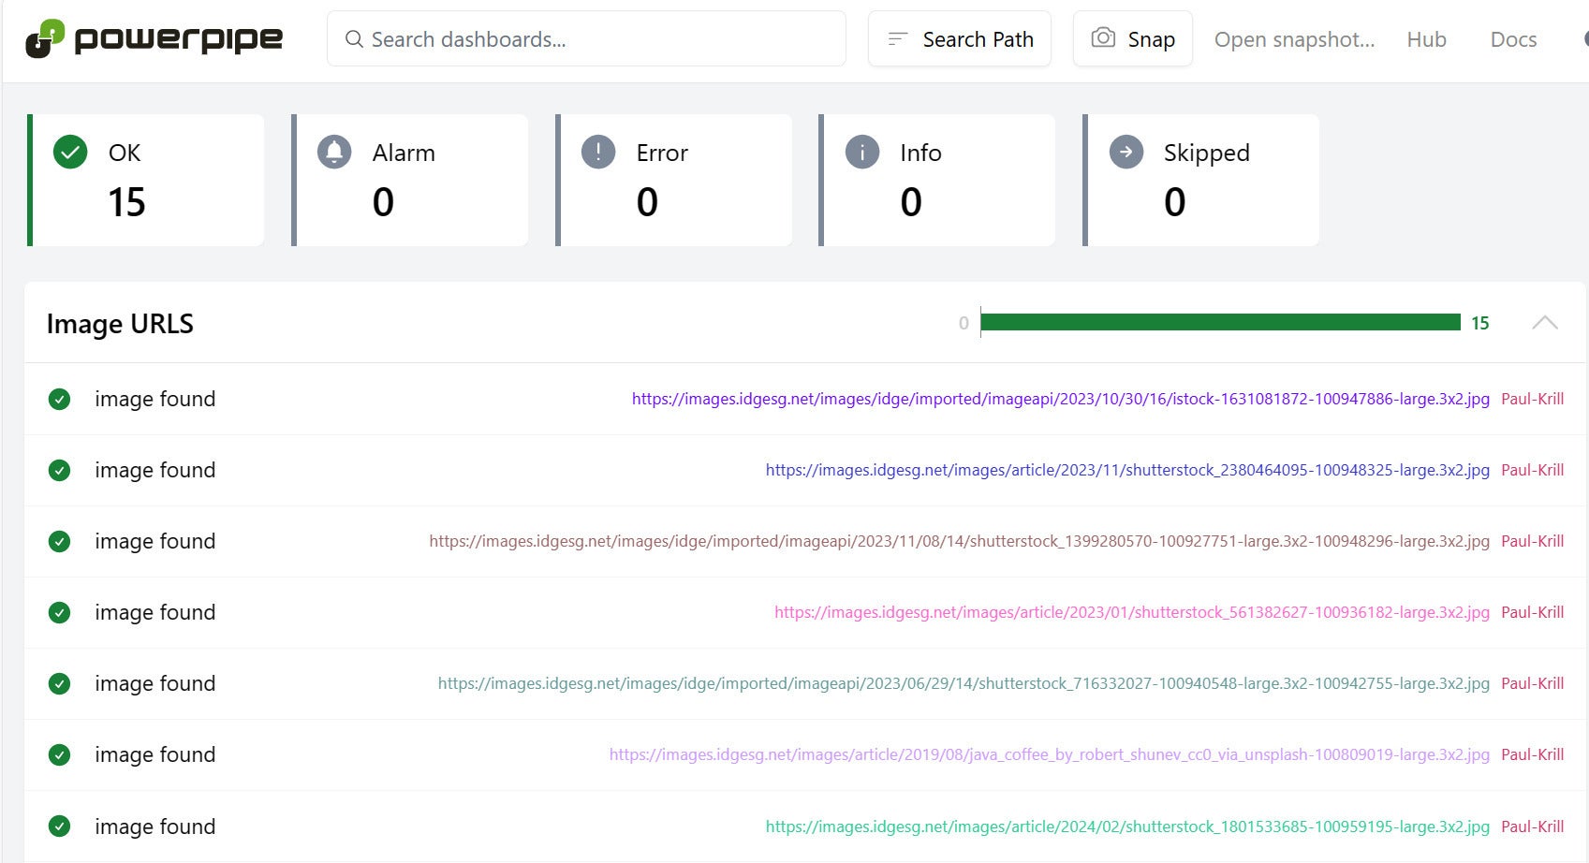This screenshot has height=863, width=1589.
Task: Go to the Hub link
Action: pos(1426,39)
